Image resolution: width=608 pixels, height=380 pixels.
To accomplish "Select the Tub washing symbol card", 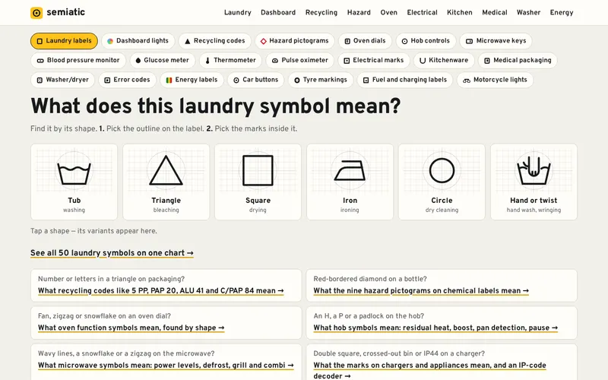I will pos(74,182).
